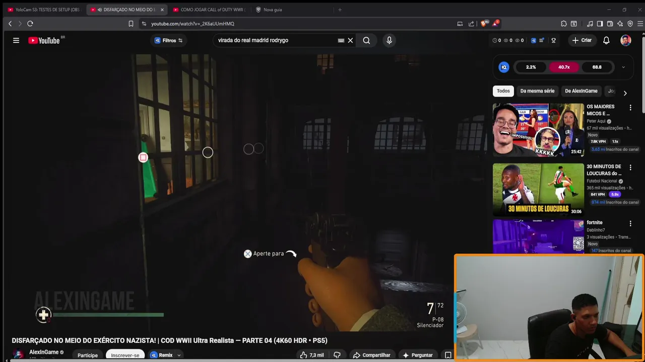This screenshot has width=645, height=362.
Task: Click the browser back arrow
Action: pyautogui.click(x=10, y=24)
